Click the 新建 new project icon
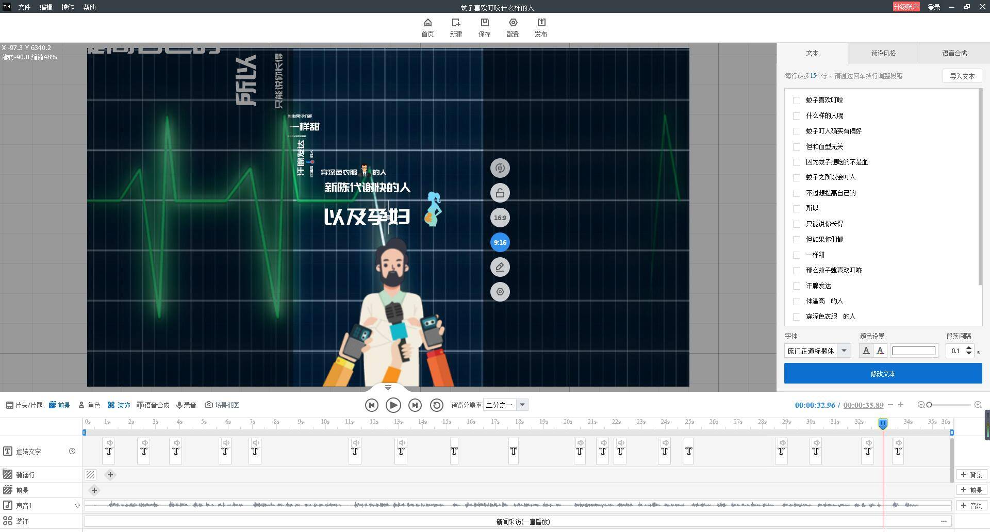Viewport: 990px width, 532px height. coord(456,23)
